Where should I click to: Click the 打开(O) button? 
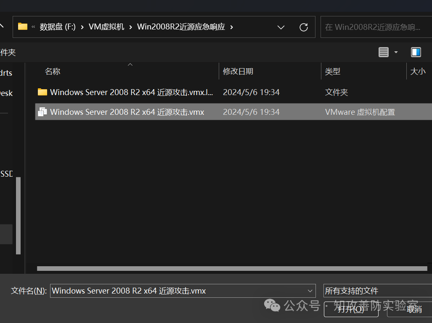pyautogui.click(x=351, y=310)
